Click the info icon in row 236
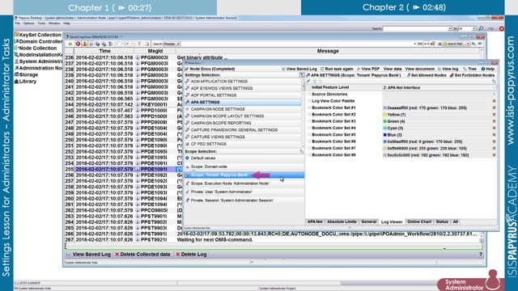This screenshot has width=518, height=291. tap(138, 57)
